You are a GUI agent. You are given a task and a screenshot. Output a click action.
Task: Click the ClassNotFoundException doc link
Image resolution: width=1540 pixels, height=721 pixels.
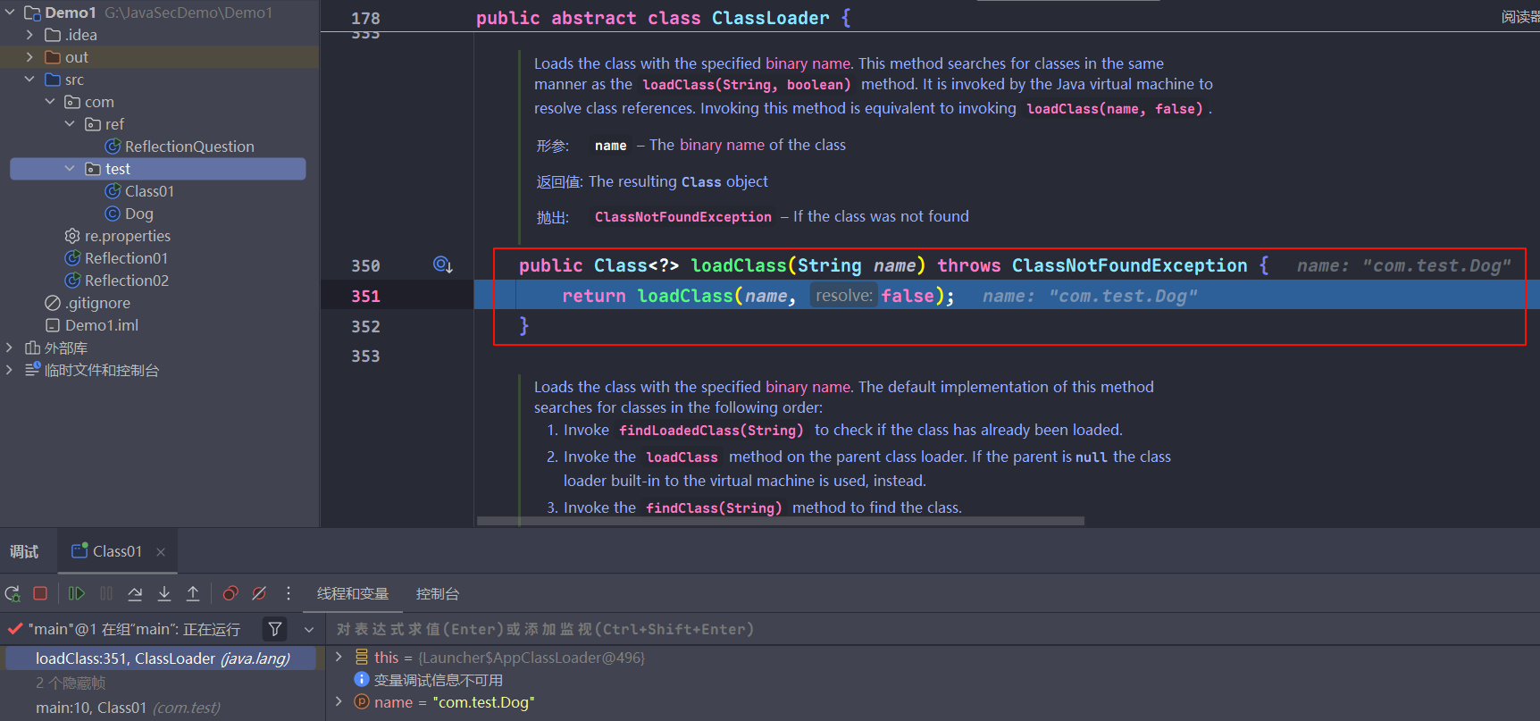tap(682, 217)
